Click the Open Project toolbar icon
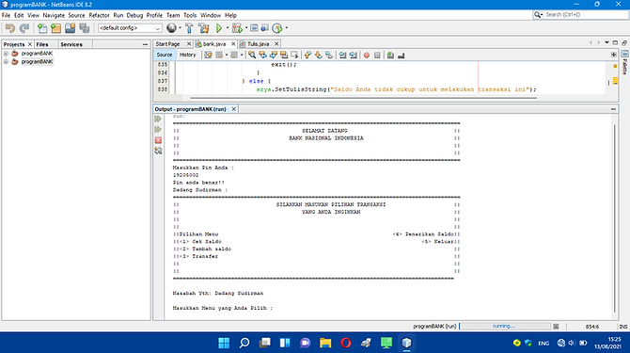The height and width of the screenshot is (353, 630). [x=70, y=28]
